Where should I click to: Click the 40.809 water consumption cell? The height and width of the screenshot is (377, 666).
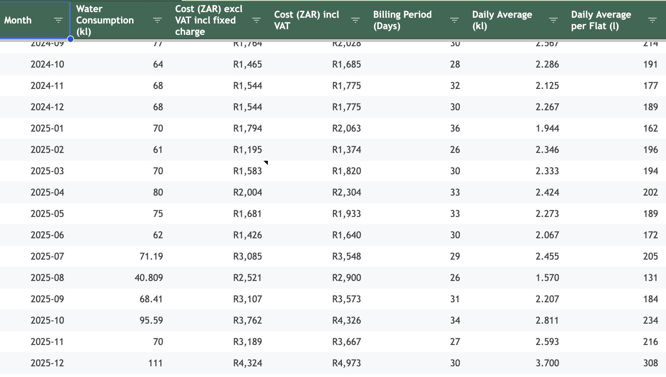(149, 278)
